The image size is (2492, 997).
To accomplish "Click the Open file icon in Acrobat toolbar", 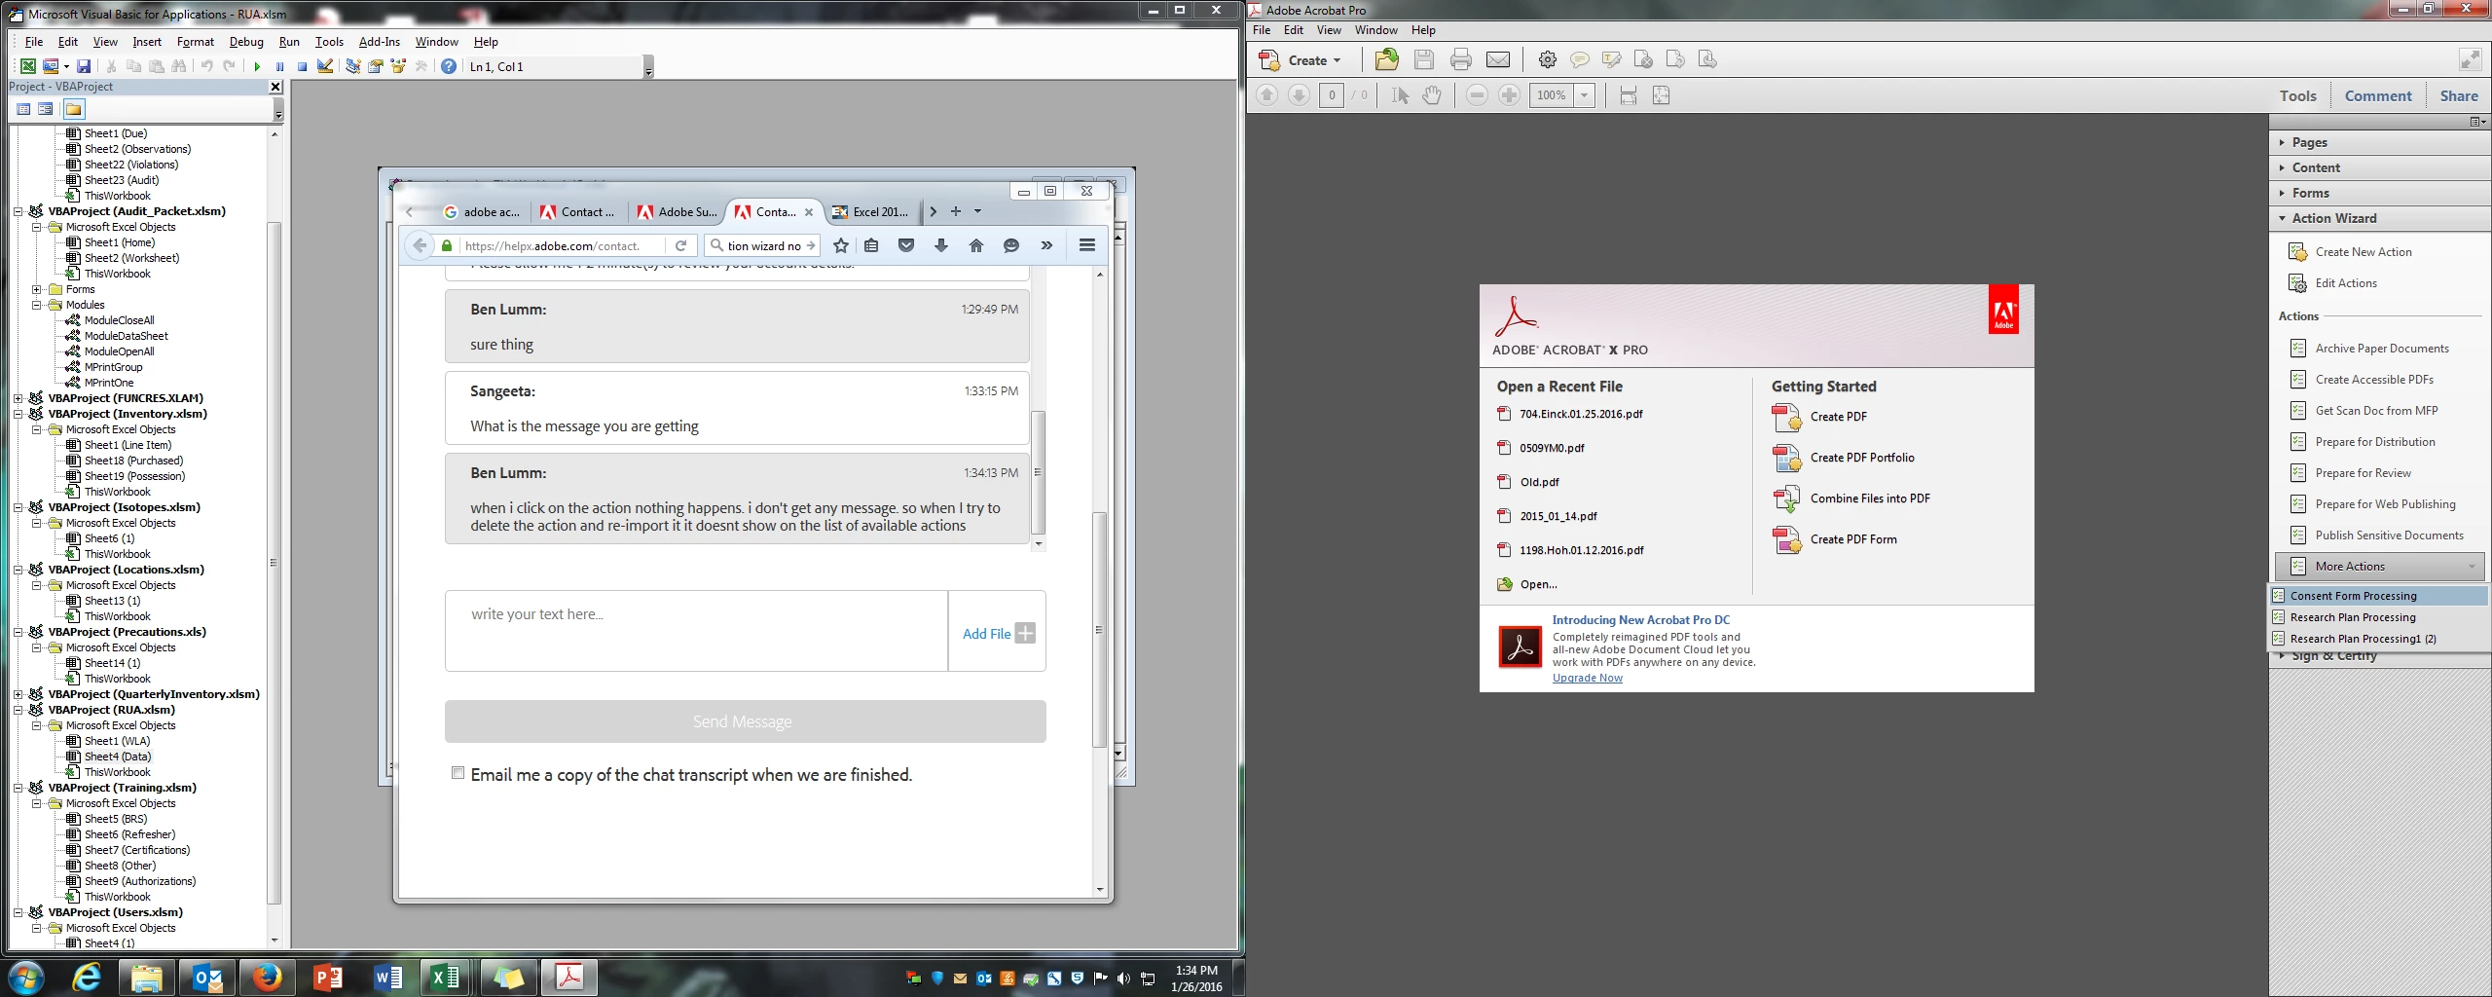I will point(1387,59).
